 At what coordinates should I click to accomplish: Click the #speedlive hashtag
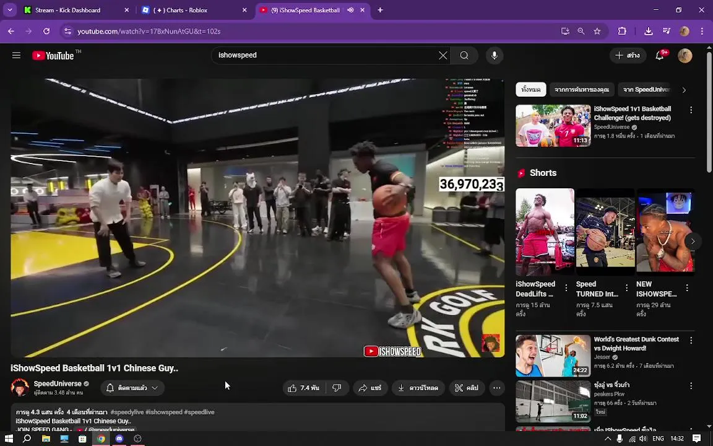click(x=199, y=412)
